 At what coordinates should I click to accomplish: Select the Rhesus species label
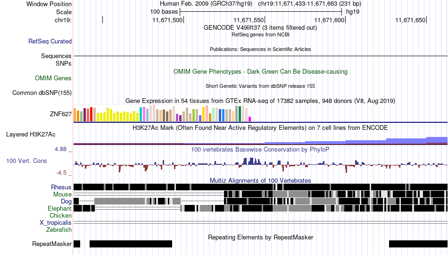point(61,187)
